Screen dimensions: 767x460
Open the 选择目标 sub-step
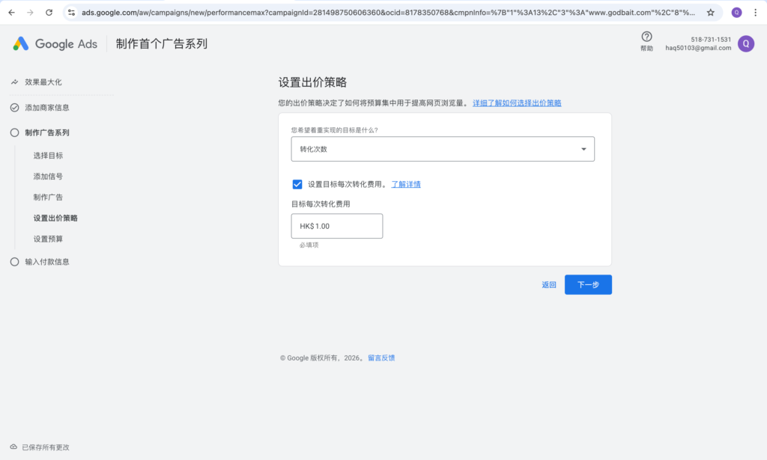[48, 156]
